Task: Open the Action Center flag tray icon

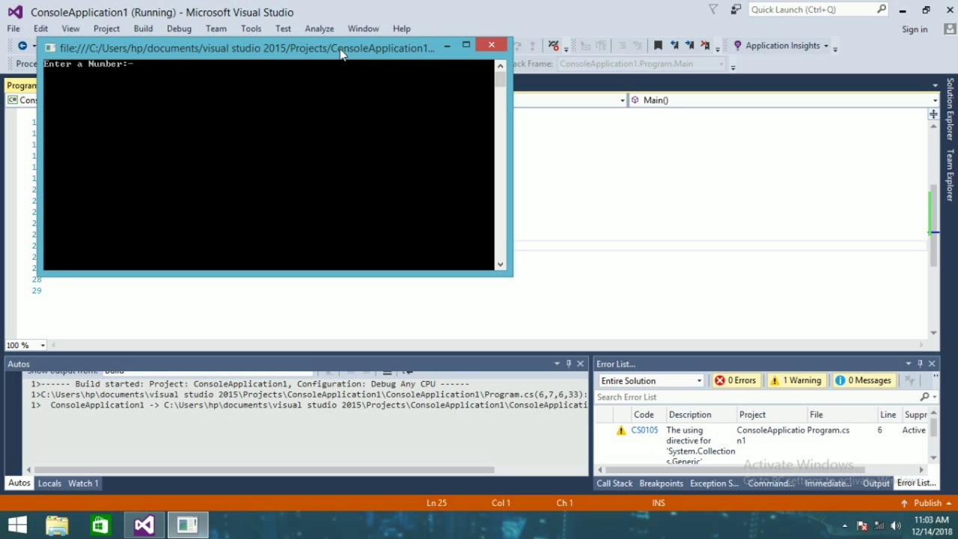Action: [861, 526]
